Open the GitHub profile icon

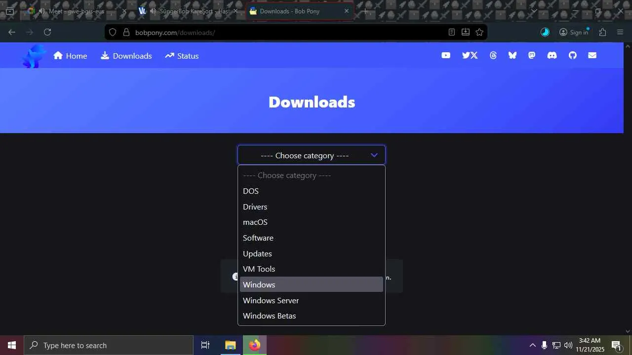click(572, 56)
